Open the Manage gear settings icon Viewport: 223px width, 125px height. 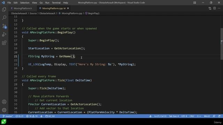[x=4, y=110]
